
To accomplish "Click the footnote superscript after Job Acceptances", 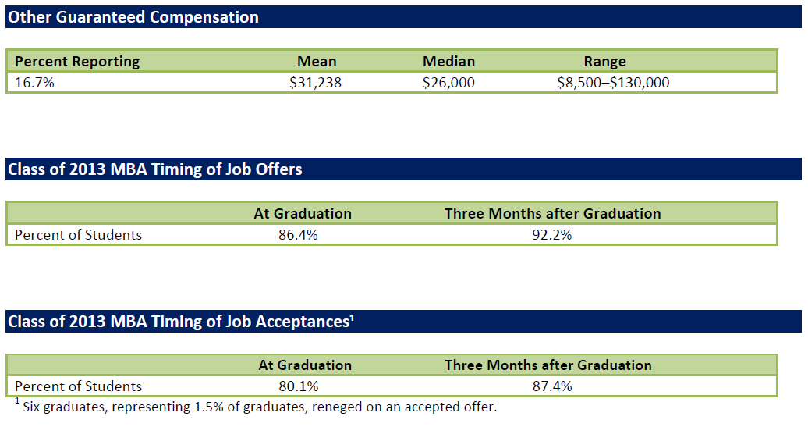I will [353, 318].
